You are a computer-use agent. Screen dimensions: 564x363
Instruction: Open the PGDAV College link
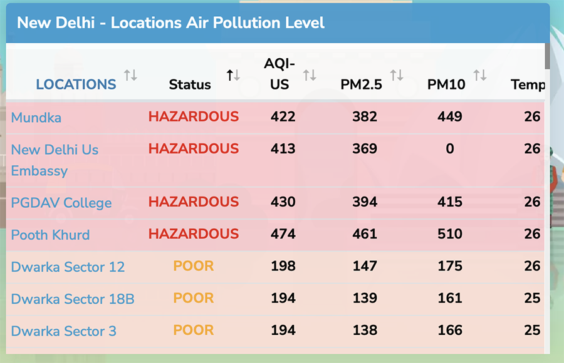(61, 203)
